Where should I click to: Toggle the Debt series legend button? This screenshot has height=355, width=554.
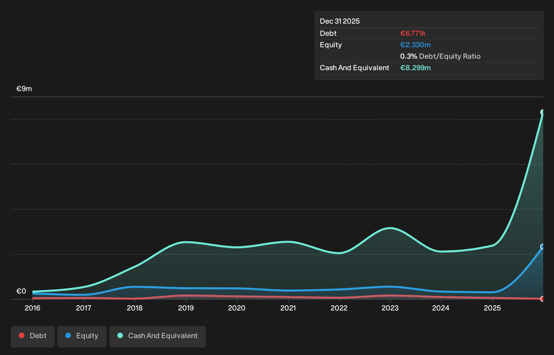[x=33, y=336]
